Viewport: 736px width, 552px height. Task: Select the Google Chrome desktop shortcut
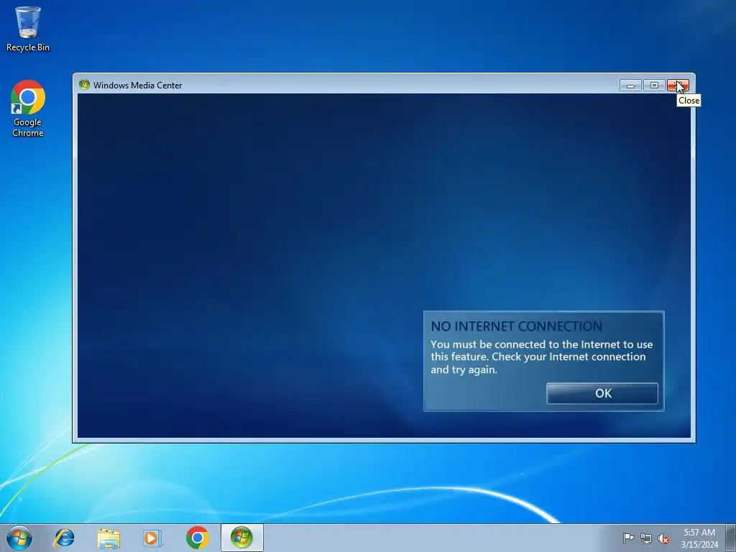(x=28, y=109)
